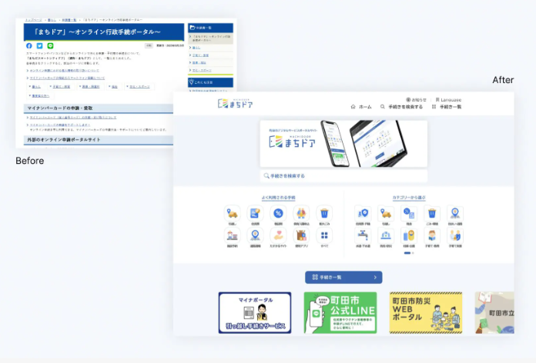Open 手続きを検索する in the top navigation
The height and width of the screenshot is (363, 536).
tap(401, 107)
